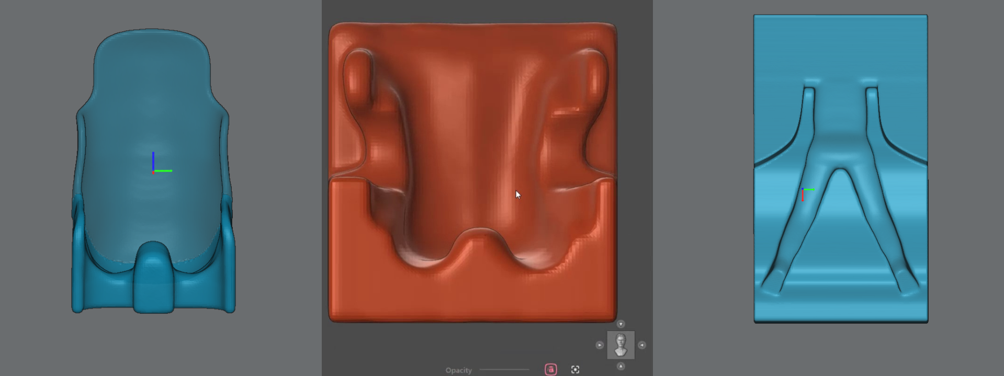
Task: Click the down arrow above the head view cube
Action: 621,324
